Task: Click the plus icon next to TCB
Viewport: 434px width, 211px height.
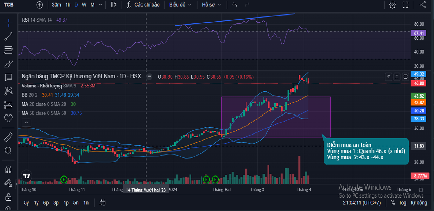Action: pos(40,5)
